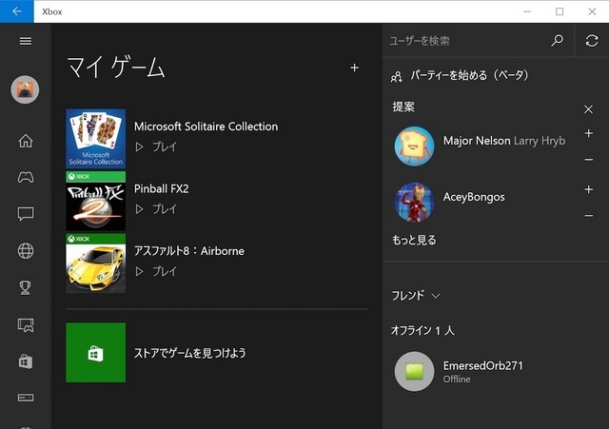Viewport: 609px width, 429px height.
Task: Click the 'AceyBongos' name text
Action: 474,197
